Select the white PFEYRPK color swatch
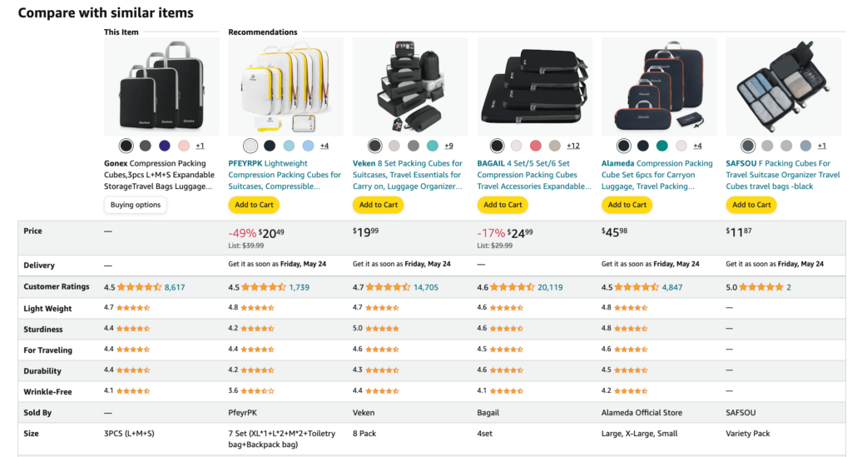852x457 pixels. click(250, 146)
